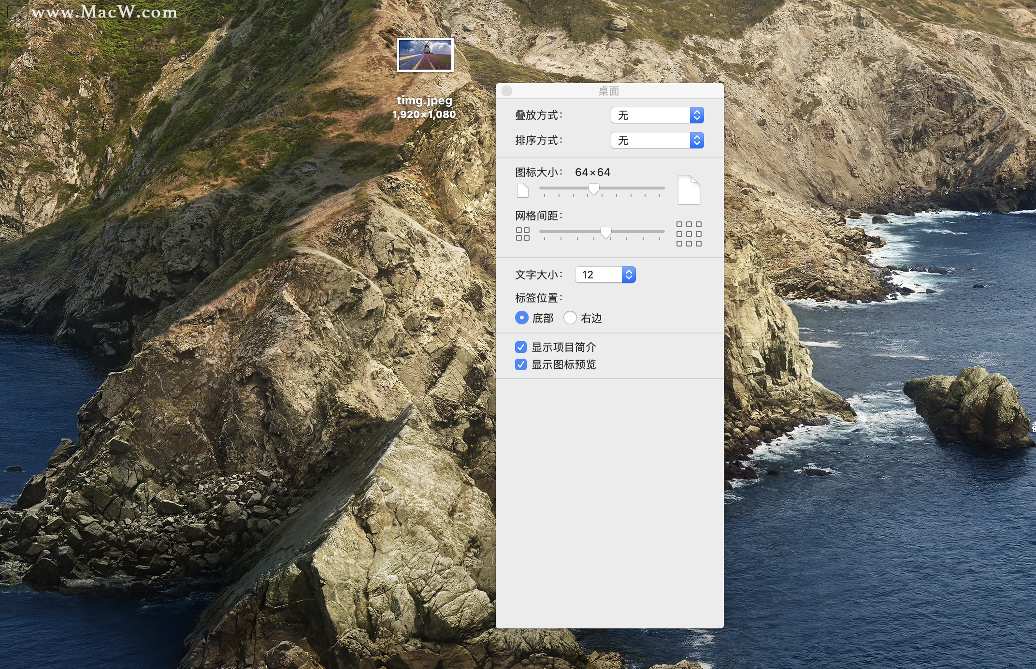Image resolution: width=1036 pixels, height=669 pixels.
Task: Click the 网格间距 slider handle
Action: tap(605, 233)
